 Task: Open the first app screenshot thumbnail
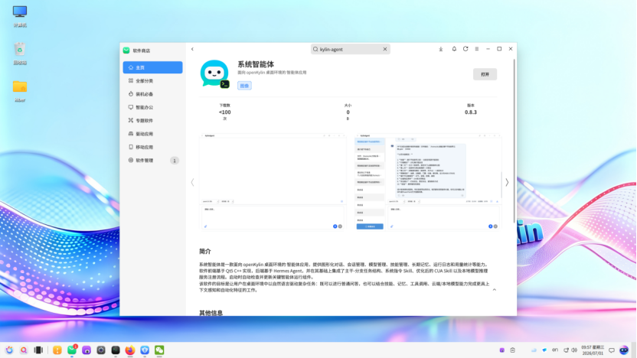tap(273, 181)
